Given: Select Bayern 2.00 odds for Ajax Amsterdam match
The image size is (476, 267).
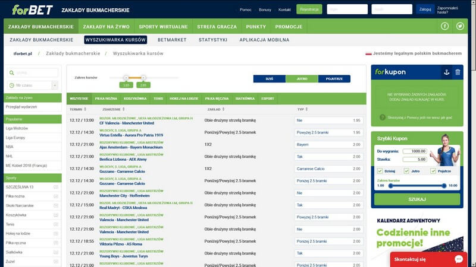Looking at the screenshot, I should click(x=329, y=144).
